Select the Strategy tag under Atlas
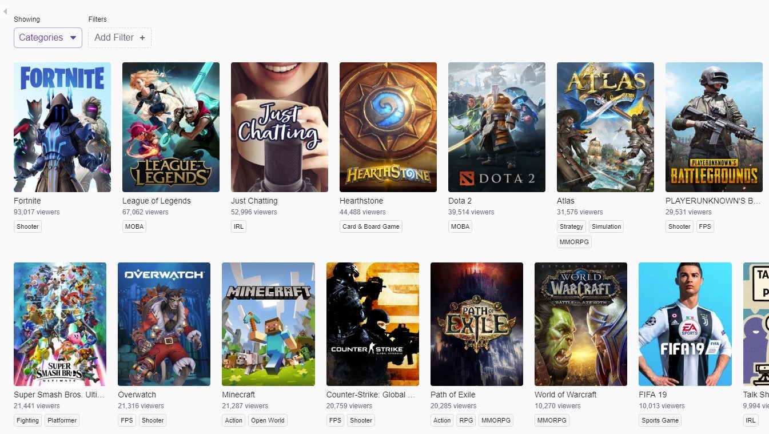This screenshot has height=434, width=769. click(572, 226)
